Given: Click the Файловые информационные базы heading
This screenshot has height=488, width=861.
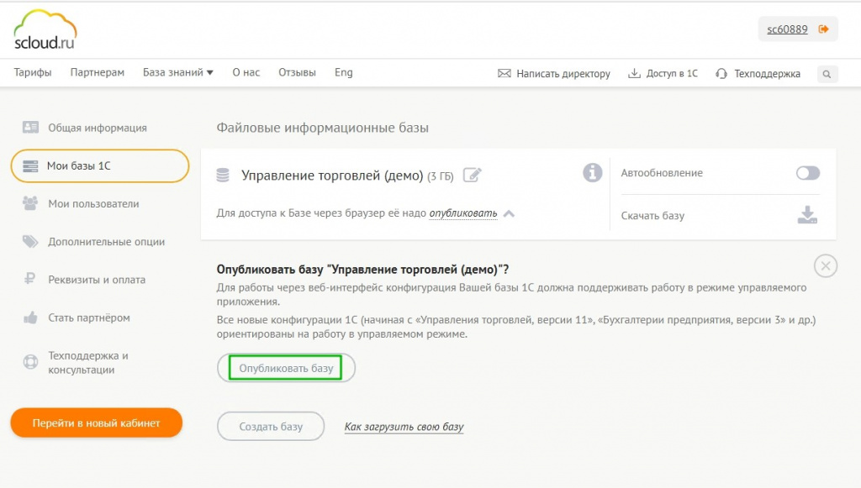Looking at the screenshot, I should point(322,128).
